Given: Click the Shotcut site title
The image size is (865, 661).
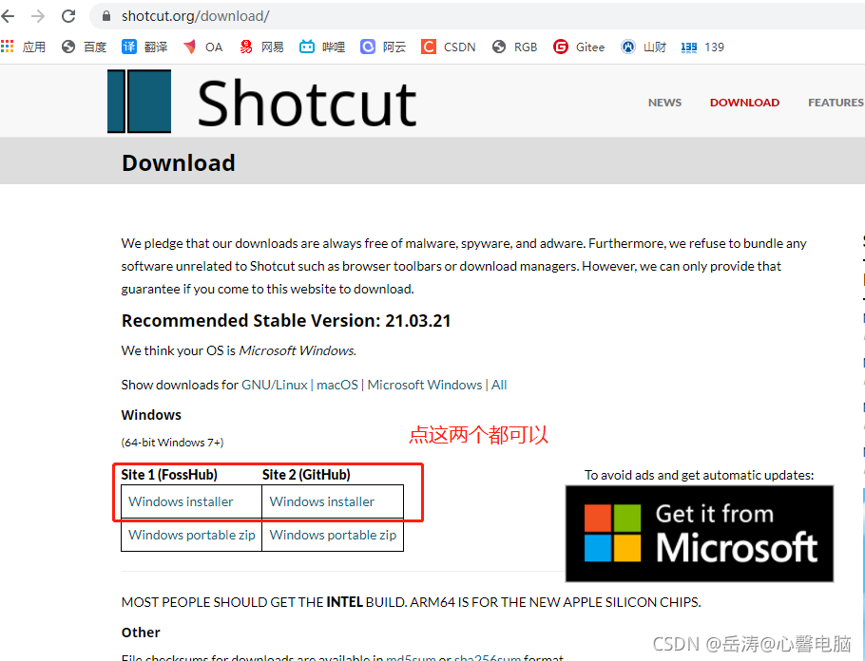Looking at the screenshot, I should pos(307,103).
